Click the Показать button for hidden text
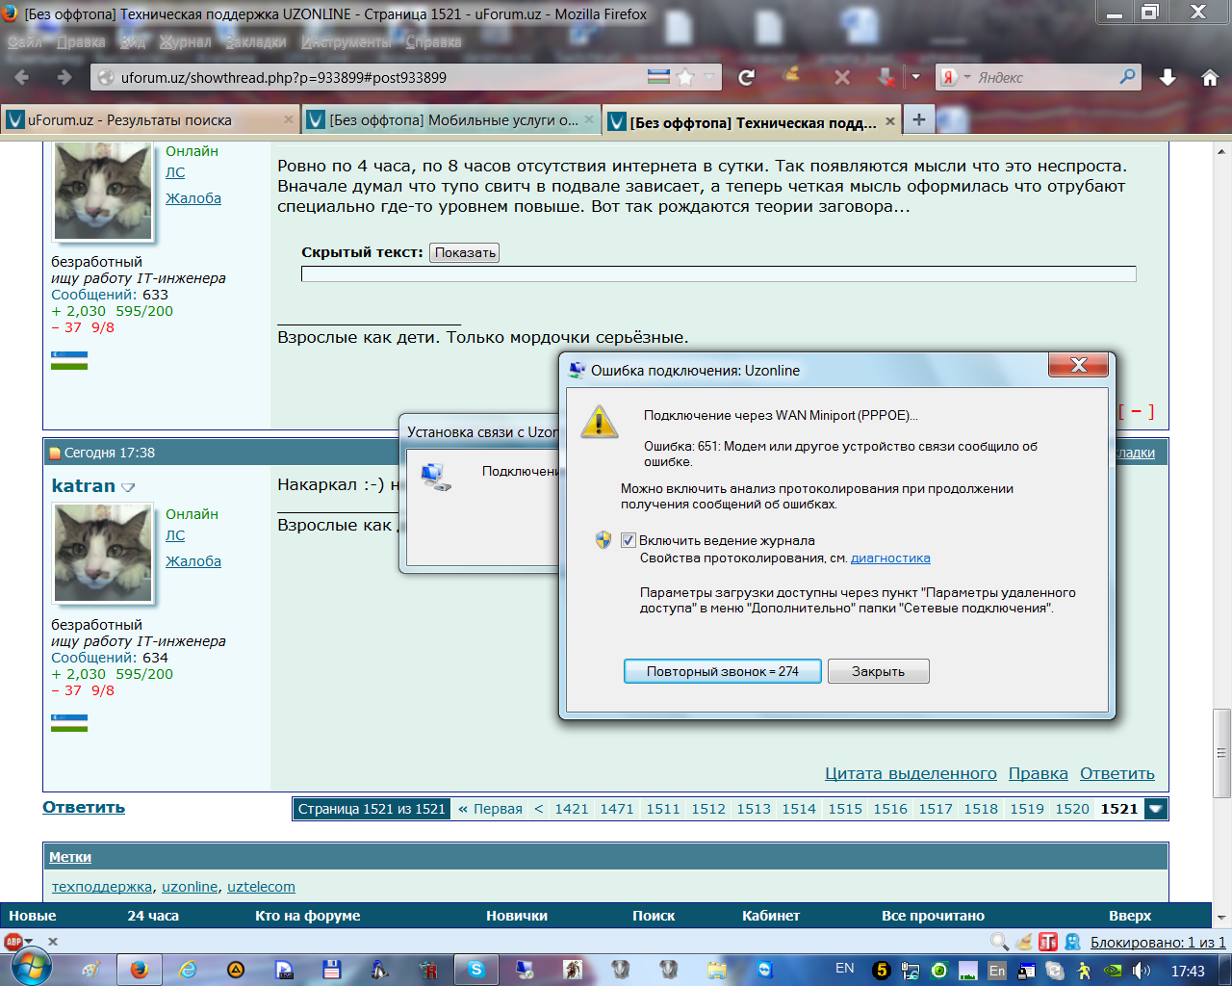 pos(465,252)
